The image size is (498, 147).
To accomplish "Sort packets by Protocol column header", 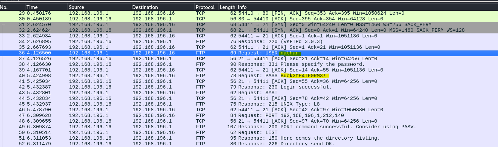I will click(206, 7).
